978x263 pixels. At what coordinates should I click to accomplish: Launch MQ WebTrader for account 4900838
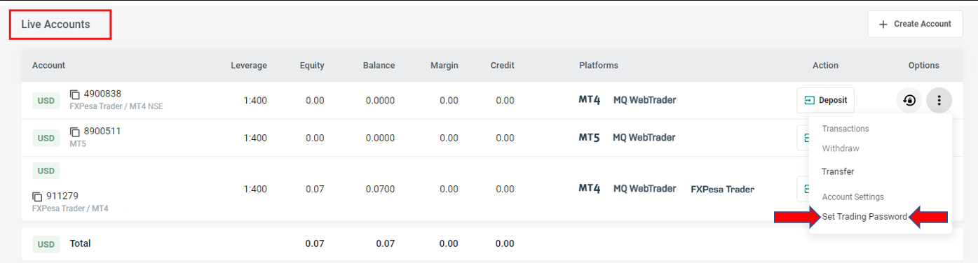(644, 100)
